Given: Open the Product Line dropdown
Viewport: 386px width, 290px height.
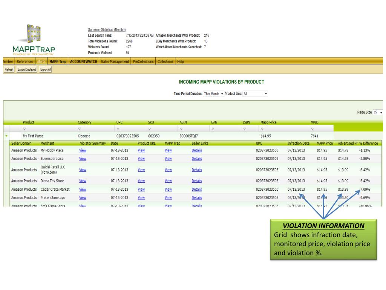Looking at the screenshot, I should pyautogui.click(x=255, y=94).
